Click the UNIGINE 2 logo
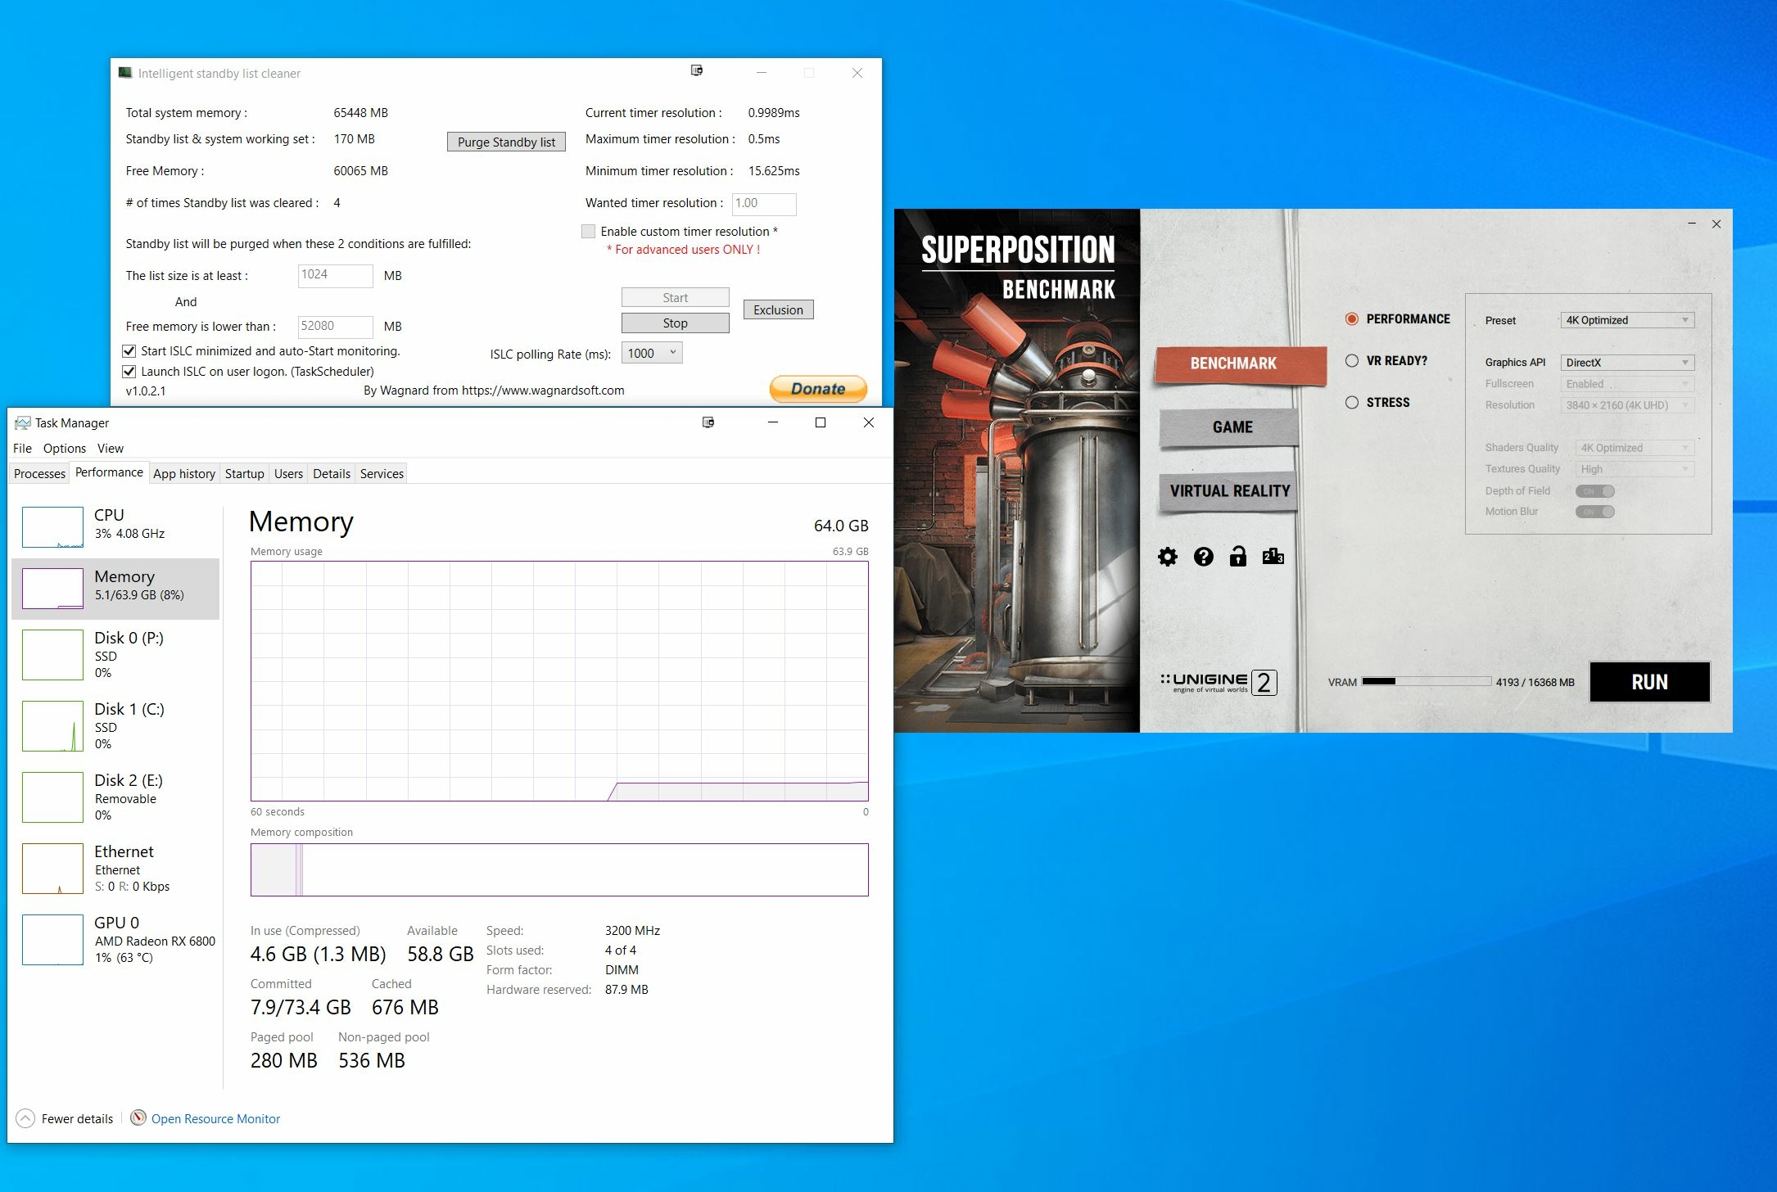The height and width of the screenshot is (1192, 1777). click(1219, 682)
